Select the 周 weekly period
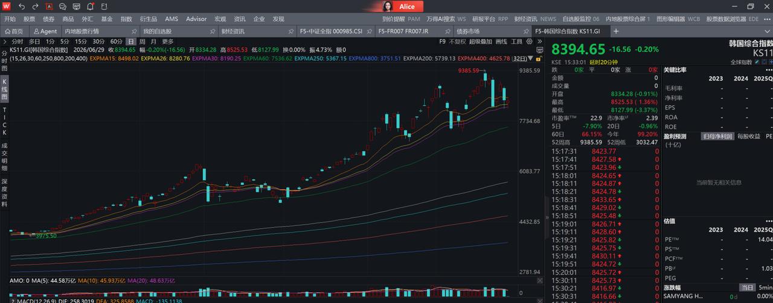 click(143, 42)
